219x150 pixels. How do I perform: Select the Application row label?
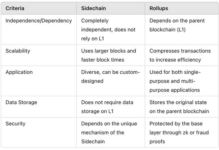pyautogui.click(x=19, y=72)
